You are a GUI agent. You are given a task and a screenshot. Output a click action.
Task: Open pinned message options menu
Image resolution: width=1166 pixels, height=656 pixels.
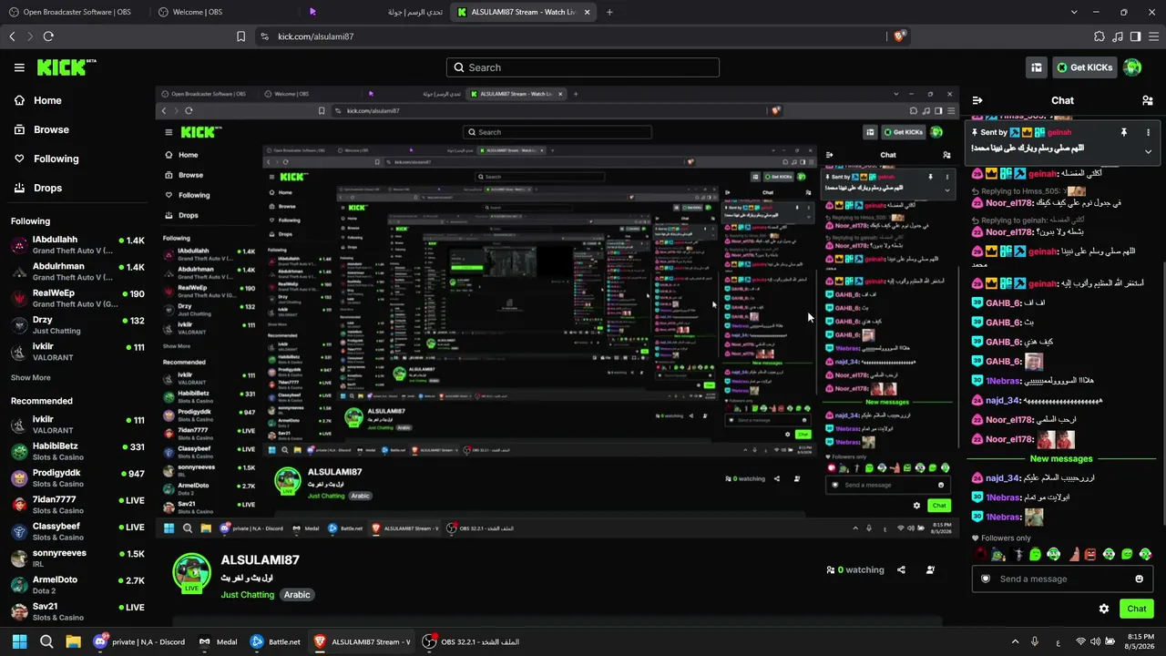pyautogui.click(x=1148, y=132)
